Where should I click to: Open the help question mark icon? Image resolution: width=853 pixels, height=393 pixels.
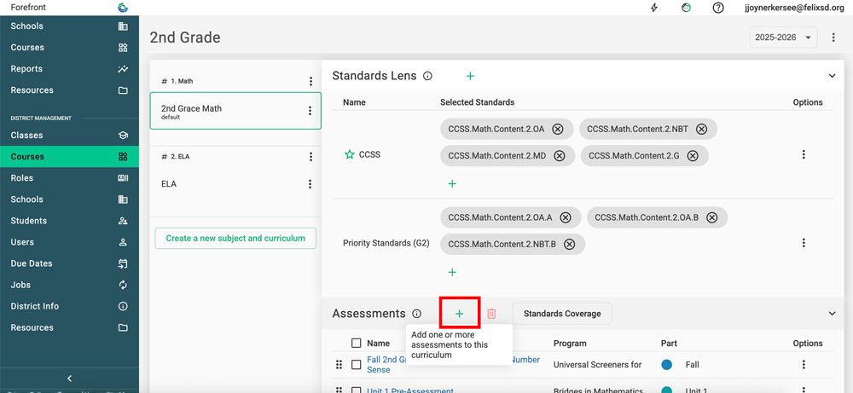[x=718, y=8]
